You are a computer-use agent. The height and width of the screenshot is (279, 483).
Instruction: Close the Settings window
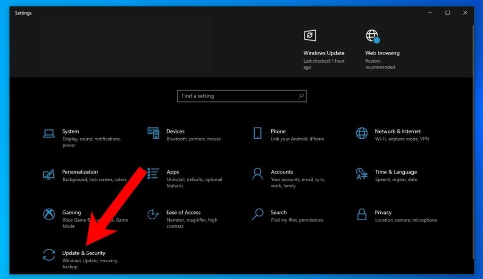pos(465,13)
